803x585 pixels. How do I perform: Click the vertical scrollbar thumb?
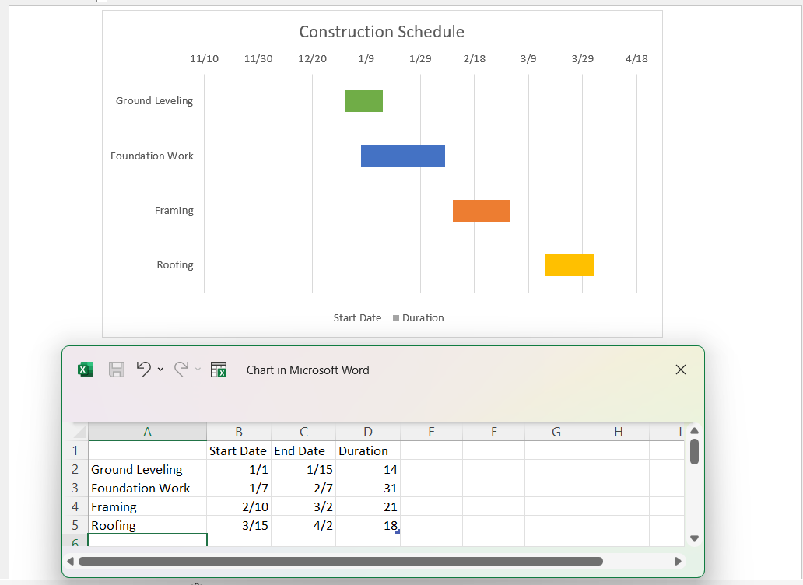click(694, 451)
